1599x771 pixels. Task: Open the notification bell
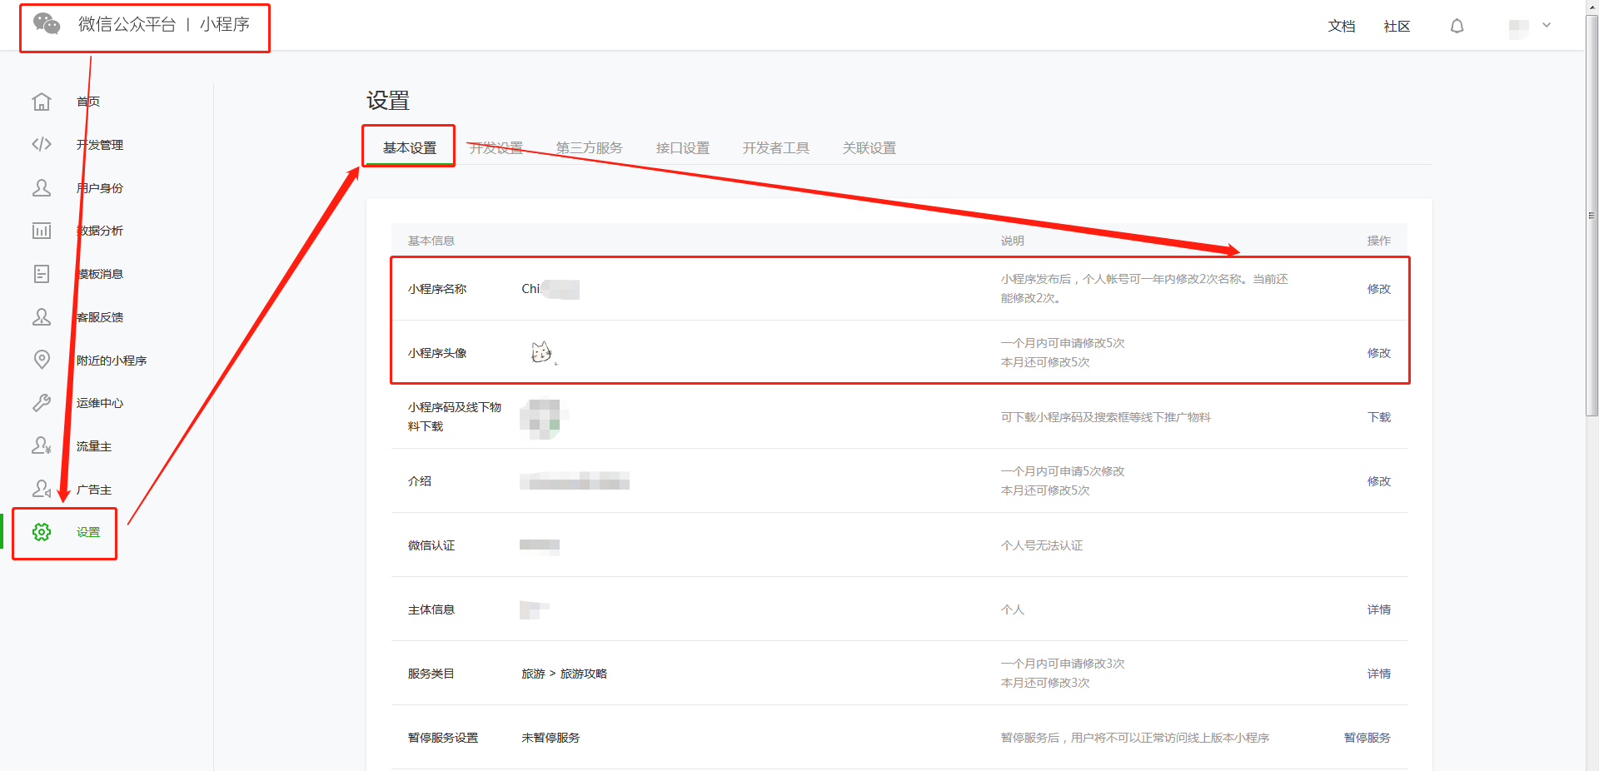coord(1457,26)
